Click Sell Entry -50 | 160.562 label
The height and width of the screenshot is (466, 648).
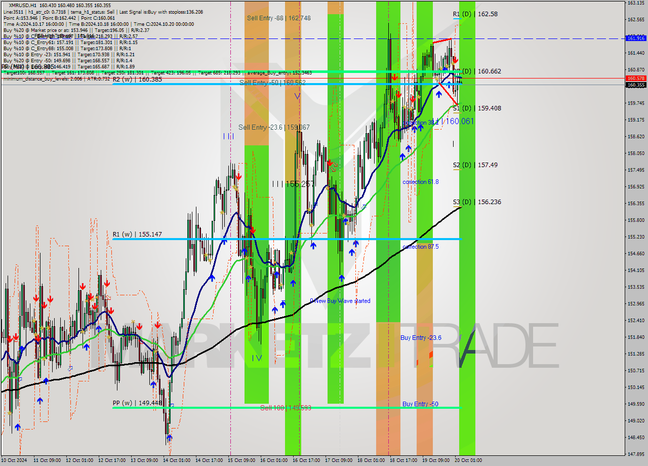(272, 83)
